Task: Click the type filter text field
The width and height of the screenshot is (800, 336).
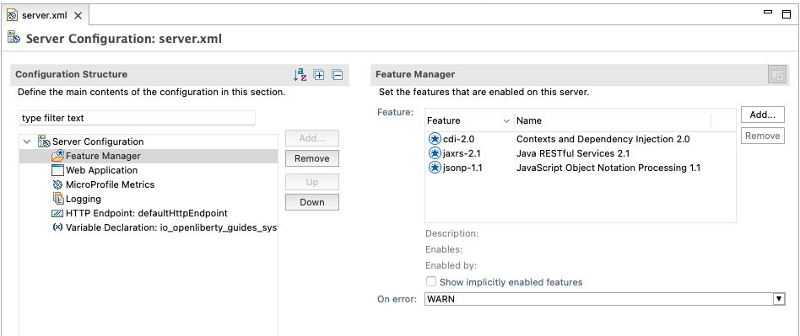Action: [137, 118]
